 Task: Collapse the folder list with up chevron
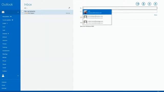pos(18,12)
